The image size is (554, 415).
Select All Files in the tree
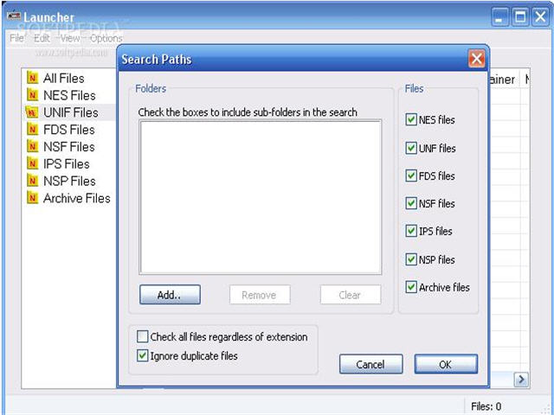click(x=63, y=78)
